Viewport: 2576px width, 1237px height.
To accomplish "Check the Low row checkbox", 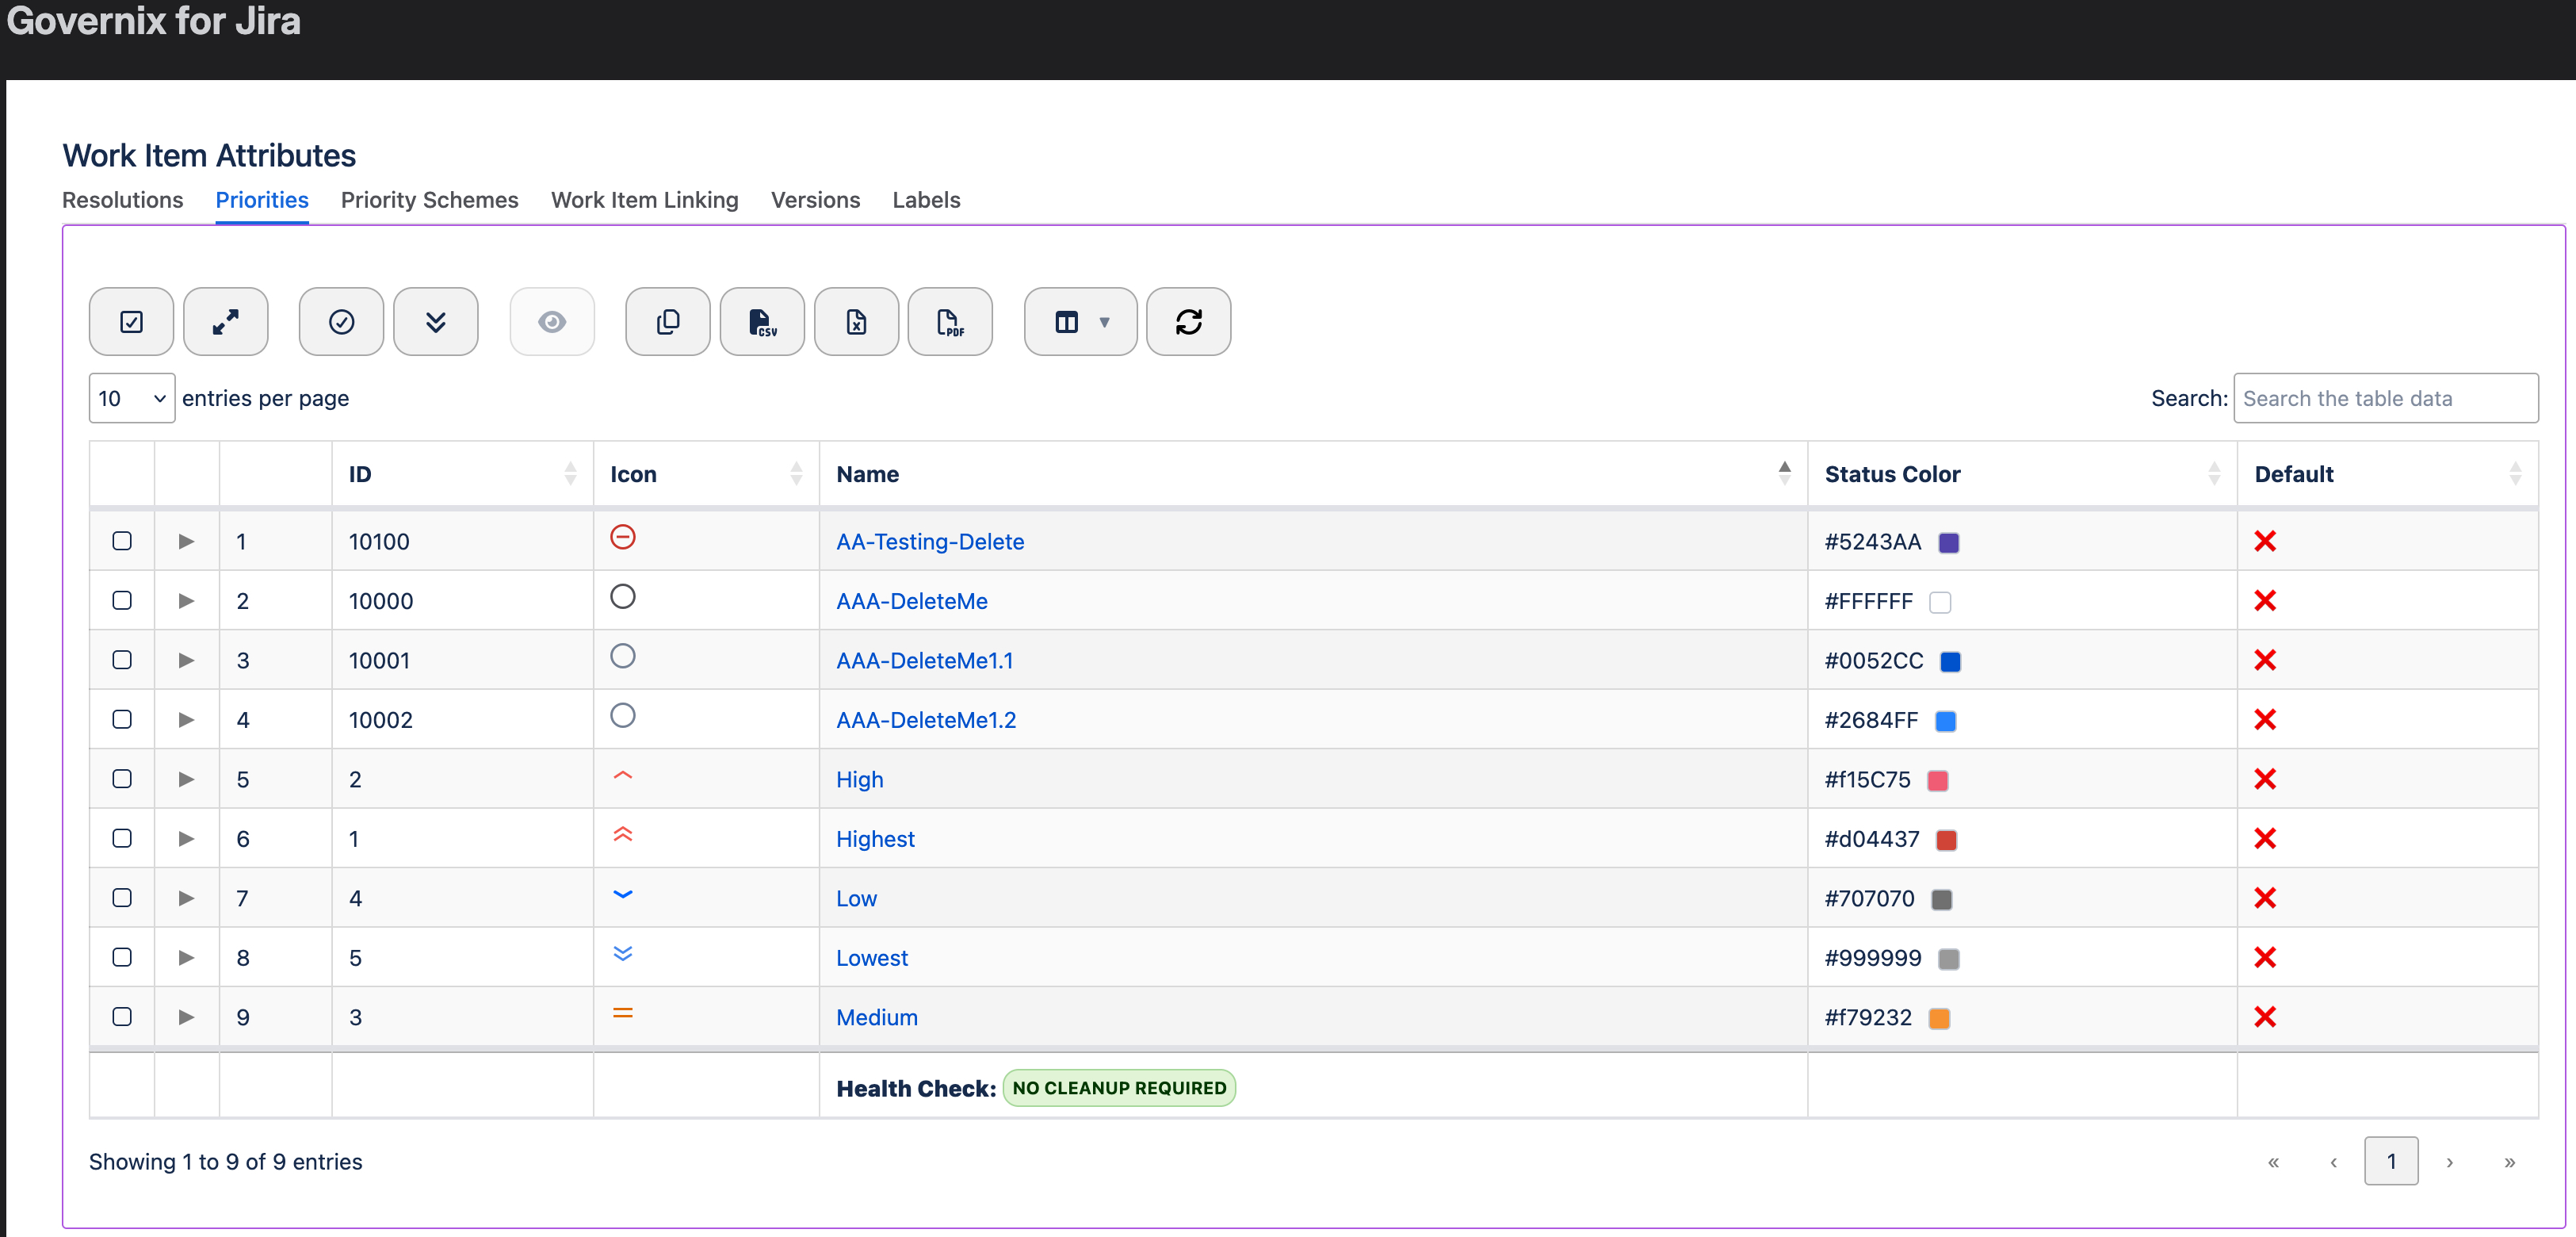I will pos(122,898).
